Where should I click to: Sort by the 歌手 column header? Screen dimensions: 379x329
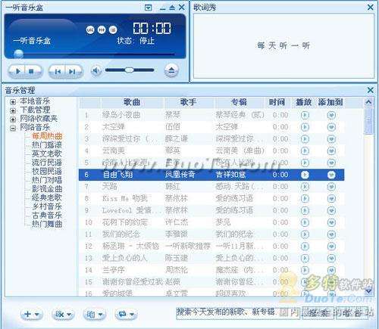tap(189, 102)
